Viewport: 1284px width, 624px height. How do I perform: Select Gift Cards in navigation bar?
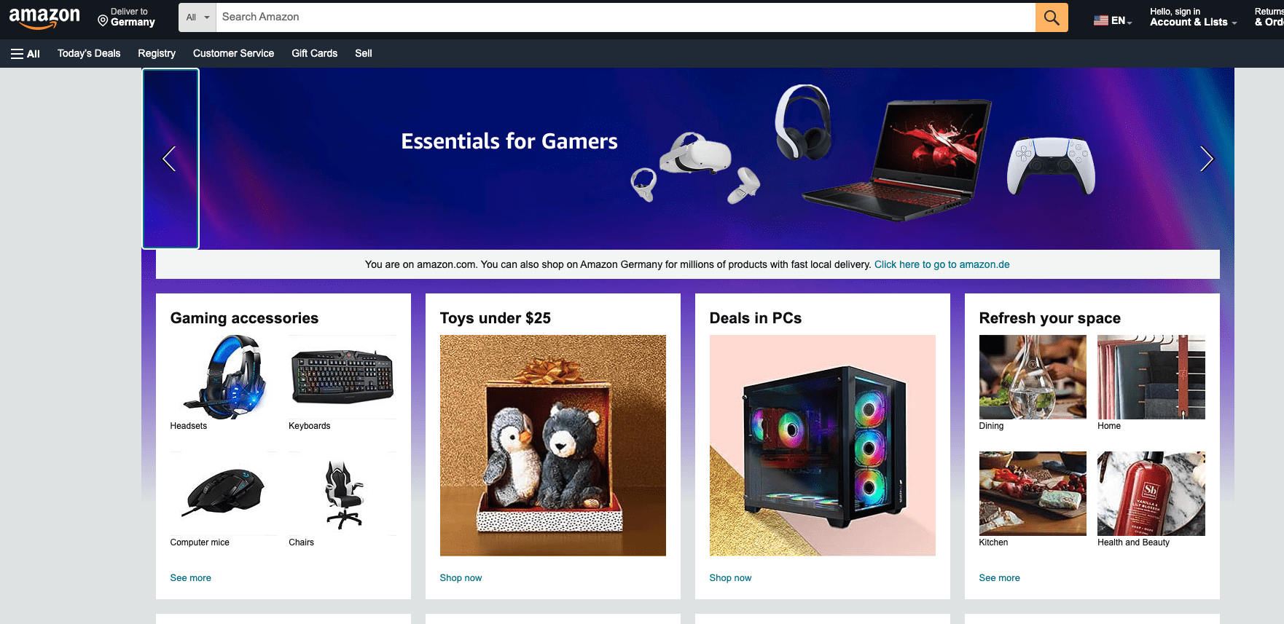pos(314,53)
